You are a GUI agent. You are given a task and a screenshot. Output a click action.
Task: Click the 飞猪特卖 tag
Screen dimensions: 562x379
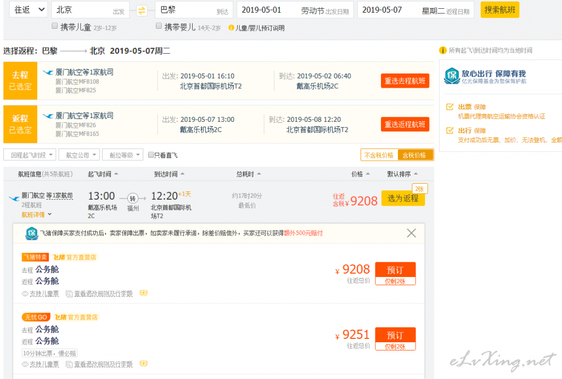pyautogui.click(x=35, y=257)
